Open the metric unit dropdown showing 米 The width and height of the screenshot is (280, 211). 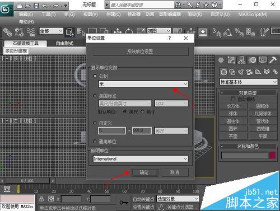coord(143,84)
